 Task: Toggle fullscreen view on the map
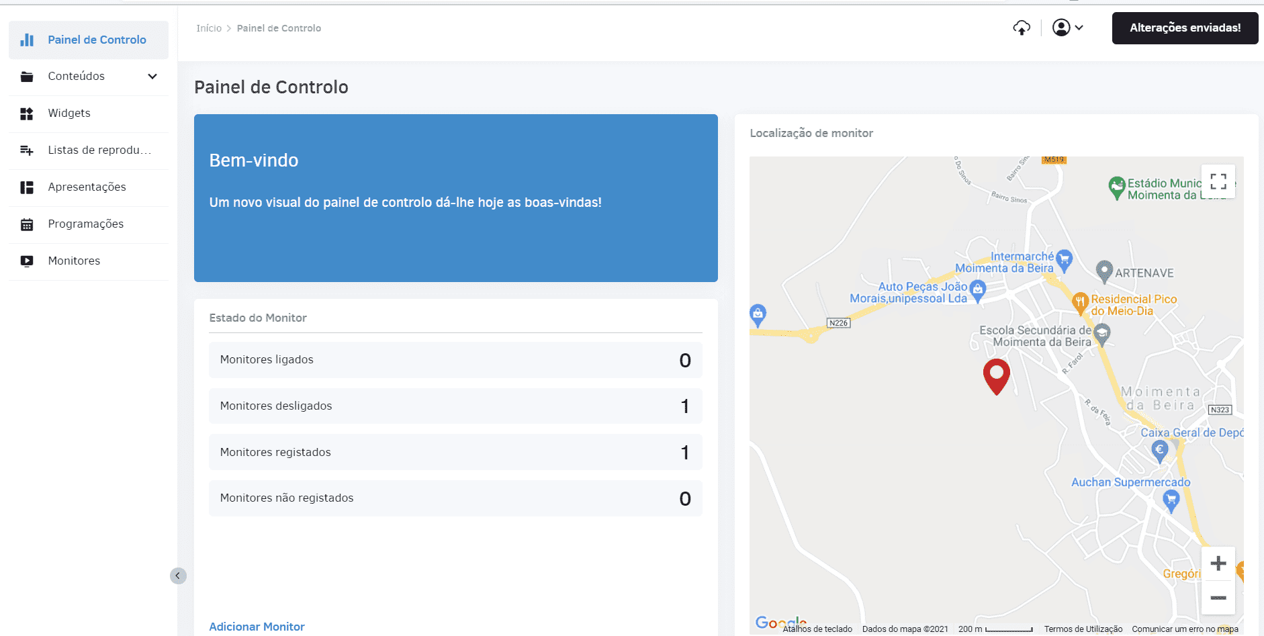point(1218,181)
